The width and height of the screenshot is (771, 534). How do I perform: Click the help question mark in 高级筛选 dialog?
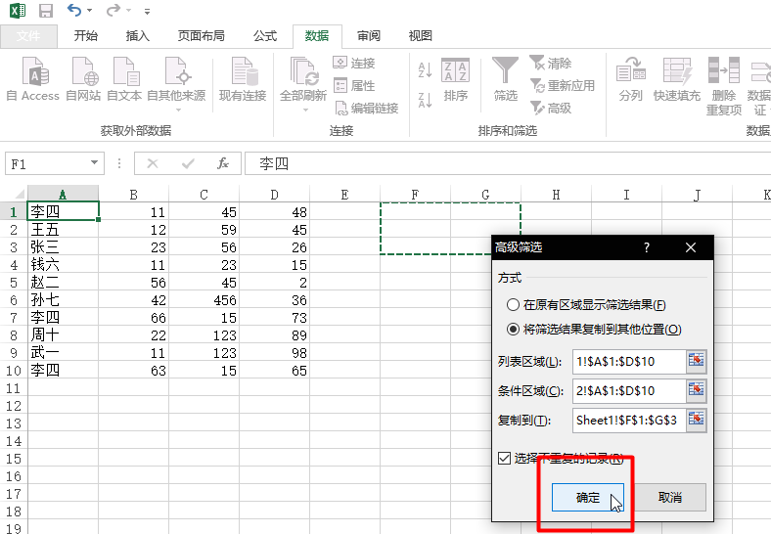tap(647, 247)
